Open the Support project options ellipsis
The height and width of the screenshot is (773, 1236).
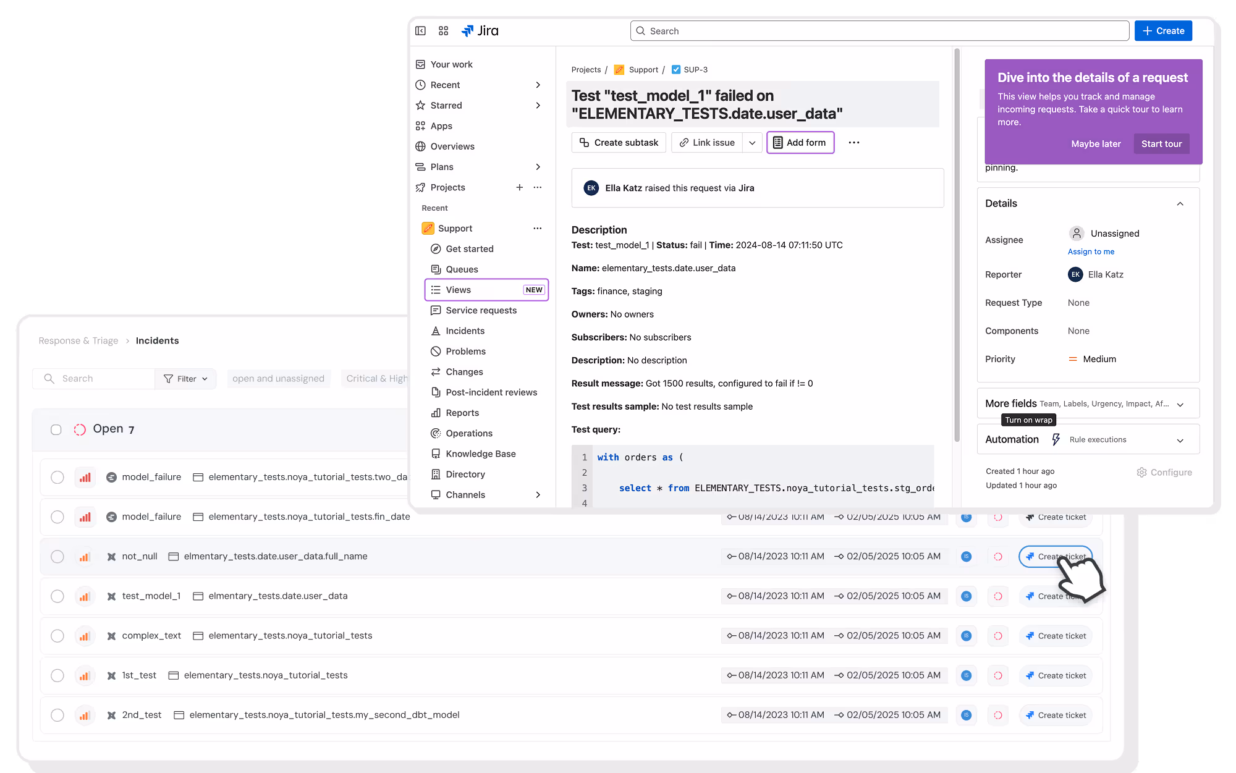[537, 229]
